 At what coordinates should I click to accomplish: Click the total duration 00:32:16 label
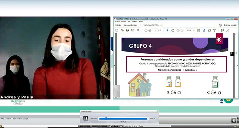click(152, 118)
